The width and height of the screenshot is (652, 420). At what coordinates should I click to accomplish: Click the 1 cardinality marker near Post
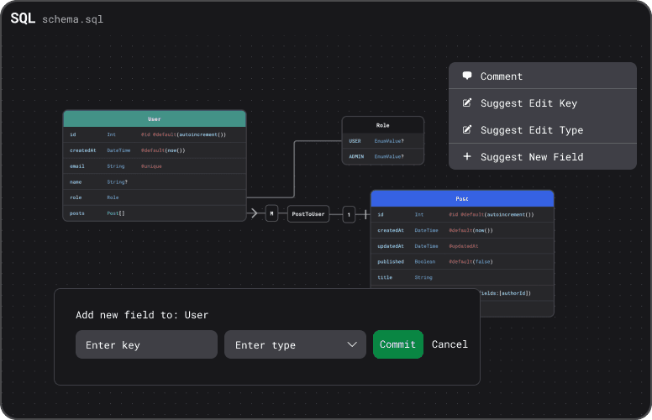point(349,215)
